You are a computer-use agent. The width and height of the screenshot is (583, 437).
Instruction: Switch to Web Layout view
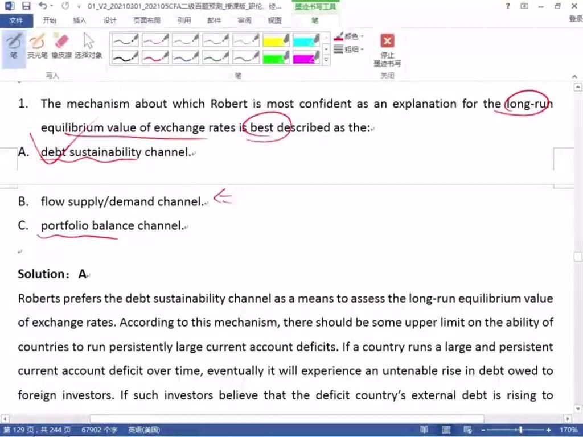(x=467, y=430)
